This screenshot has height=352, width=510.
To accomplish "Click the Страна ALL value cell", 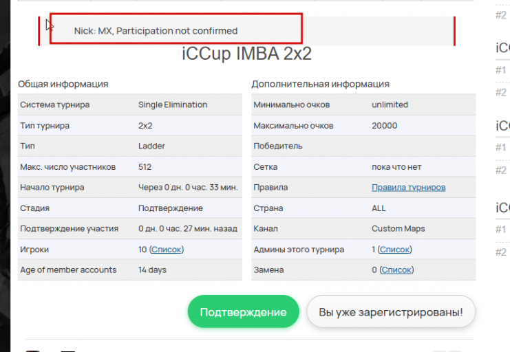I will (379, 208).
